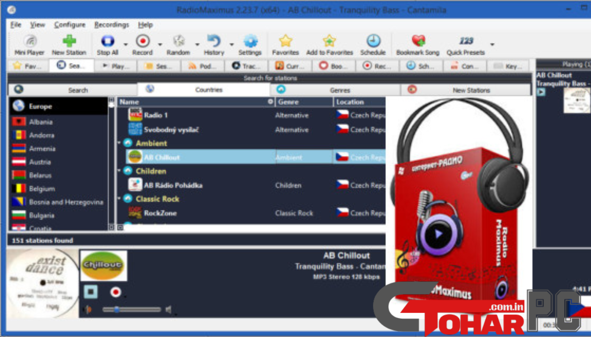Viewport: 591px width, 337px height.
Task: Stop playback with the player stop button
Action: click(91, 292)
